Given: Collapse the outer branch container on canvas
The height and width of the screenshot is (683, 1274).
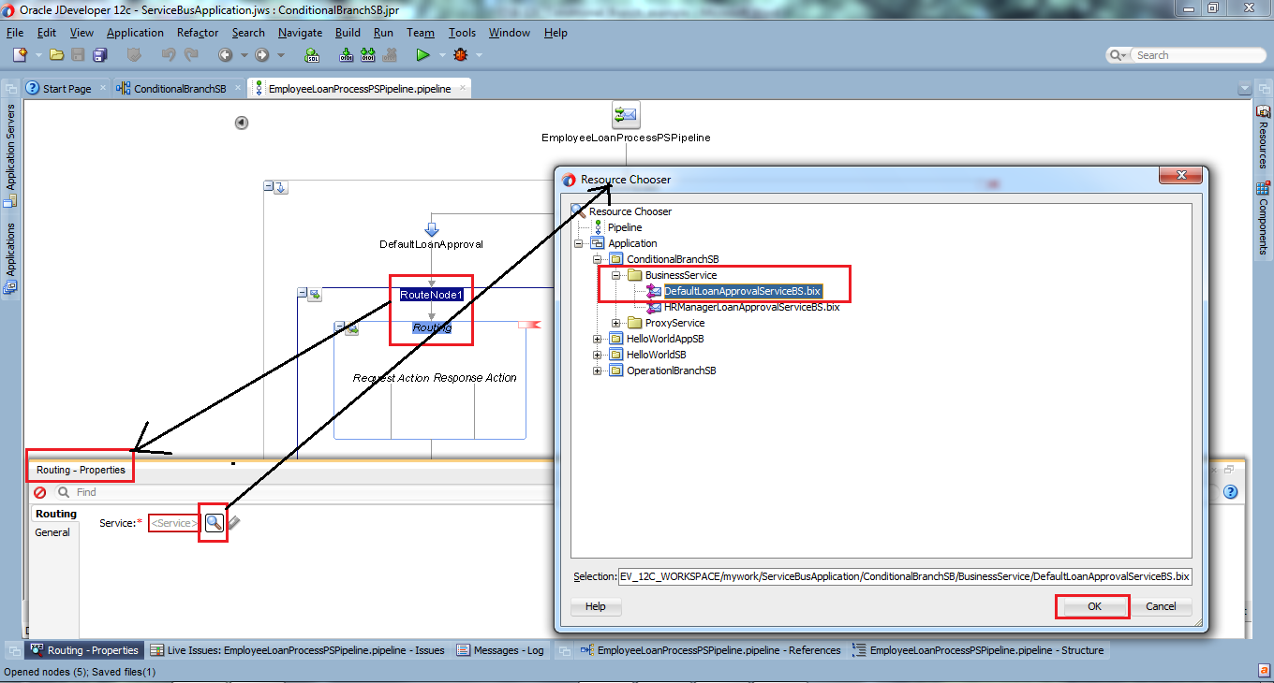Looking at the screenshot, I should 269,186.
